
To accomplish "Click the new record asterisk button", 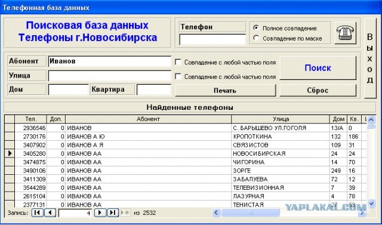I will point(125,212).
